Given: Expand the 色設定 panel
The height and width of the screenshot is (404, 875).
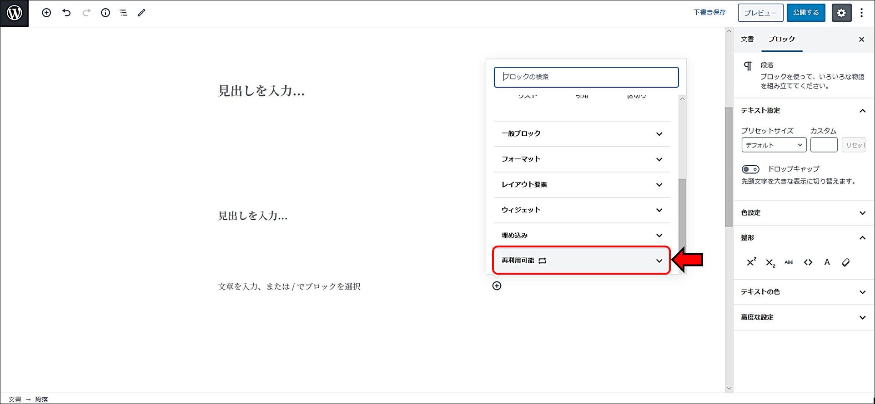Looking at the screenshot, I should 803,212.
